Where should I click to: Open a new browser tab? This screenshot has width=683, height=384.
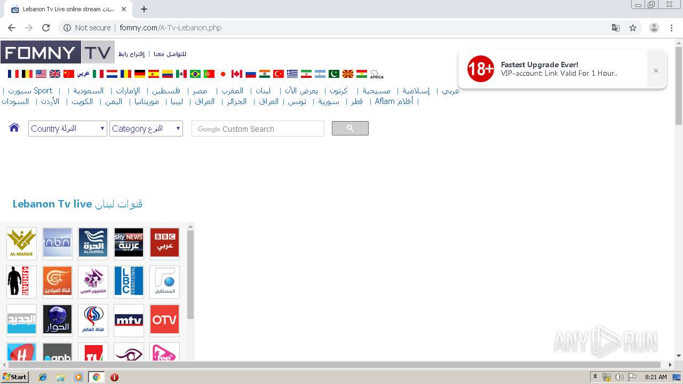click(x=144, y=9)
